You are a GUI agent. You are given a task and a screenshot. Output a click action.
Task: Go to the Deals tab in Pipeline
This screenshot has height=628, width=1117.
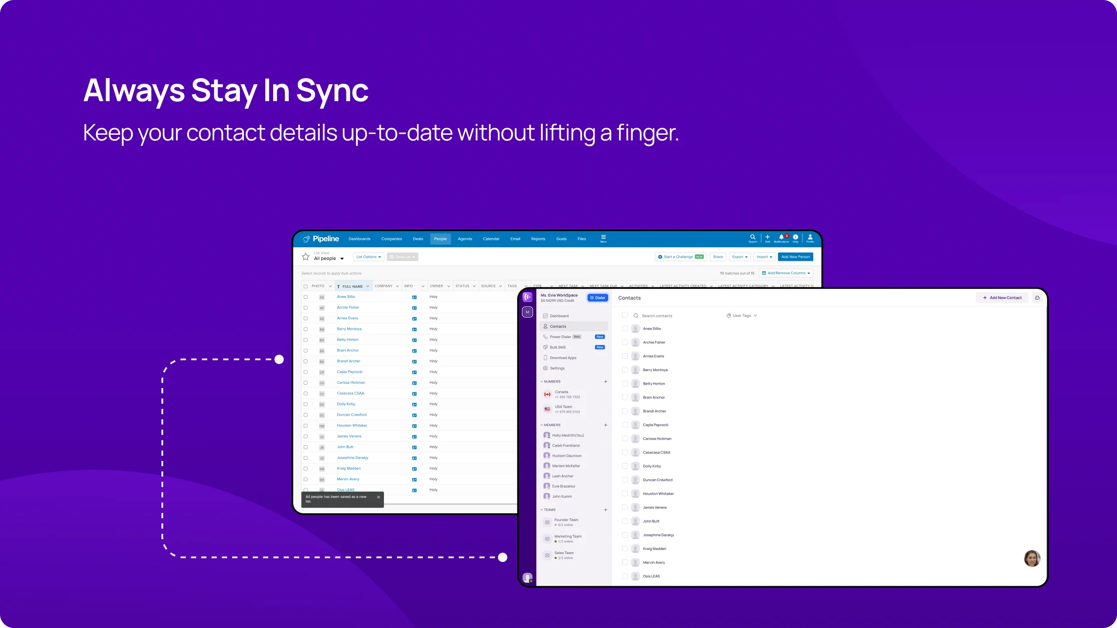(418, 239)
